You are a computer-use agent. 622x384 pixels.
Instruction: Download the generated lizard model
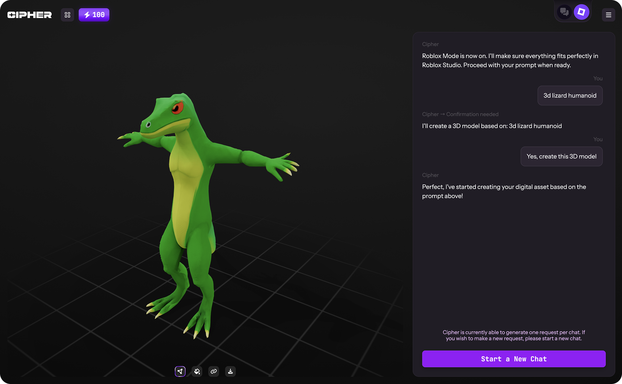pos(230,371)
